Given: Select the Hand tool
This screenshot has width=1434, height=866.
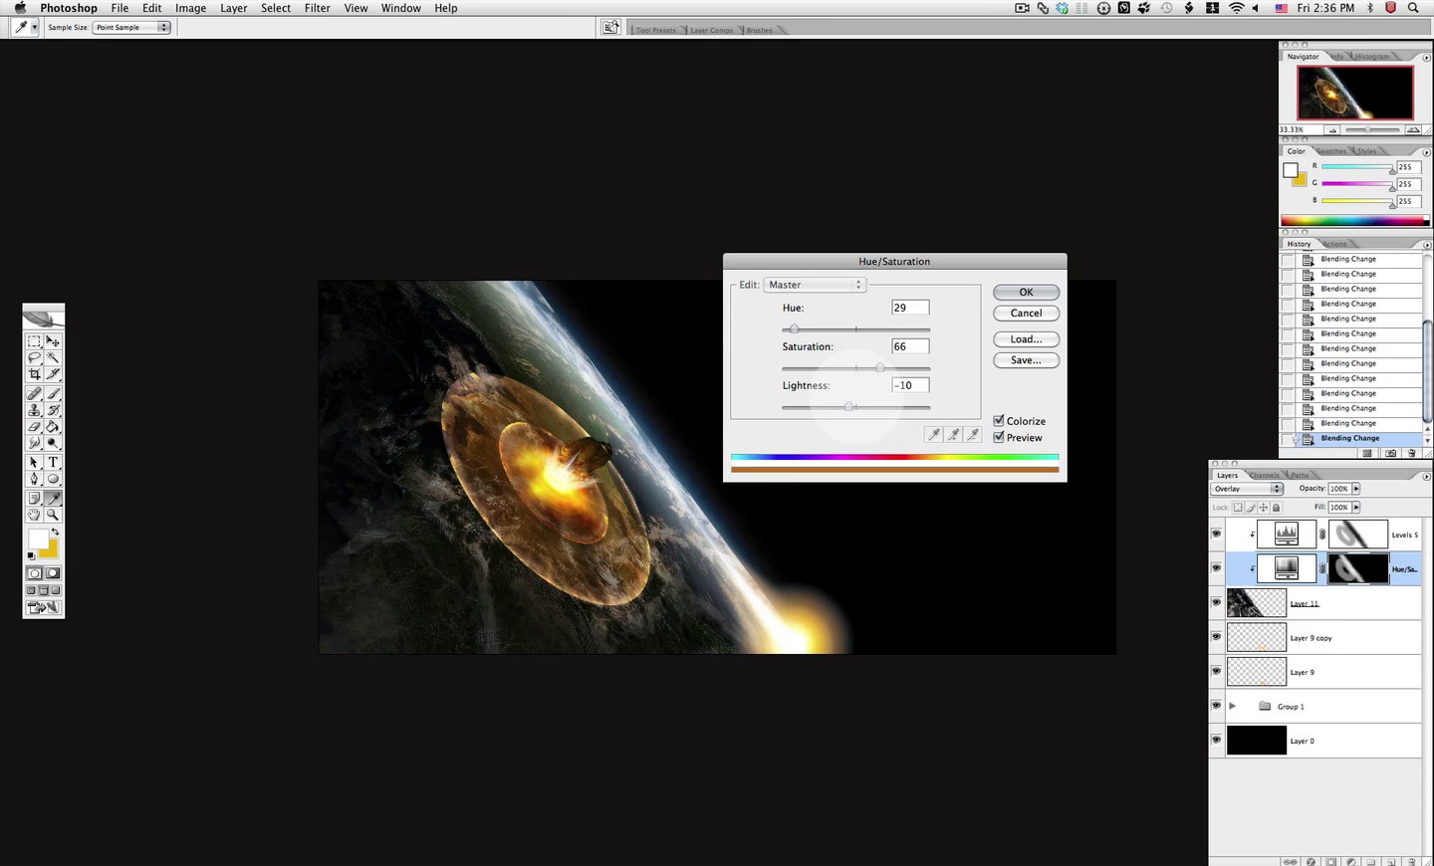Looking at the screenshot, I should click(x=34, y=515).
